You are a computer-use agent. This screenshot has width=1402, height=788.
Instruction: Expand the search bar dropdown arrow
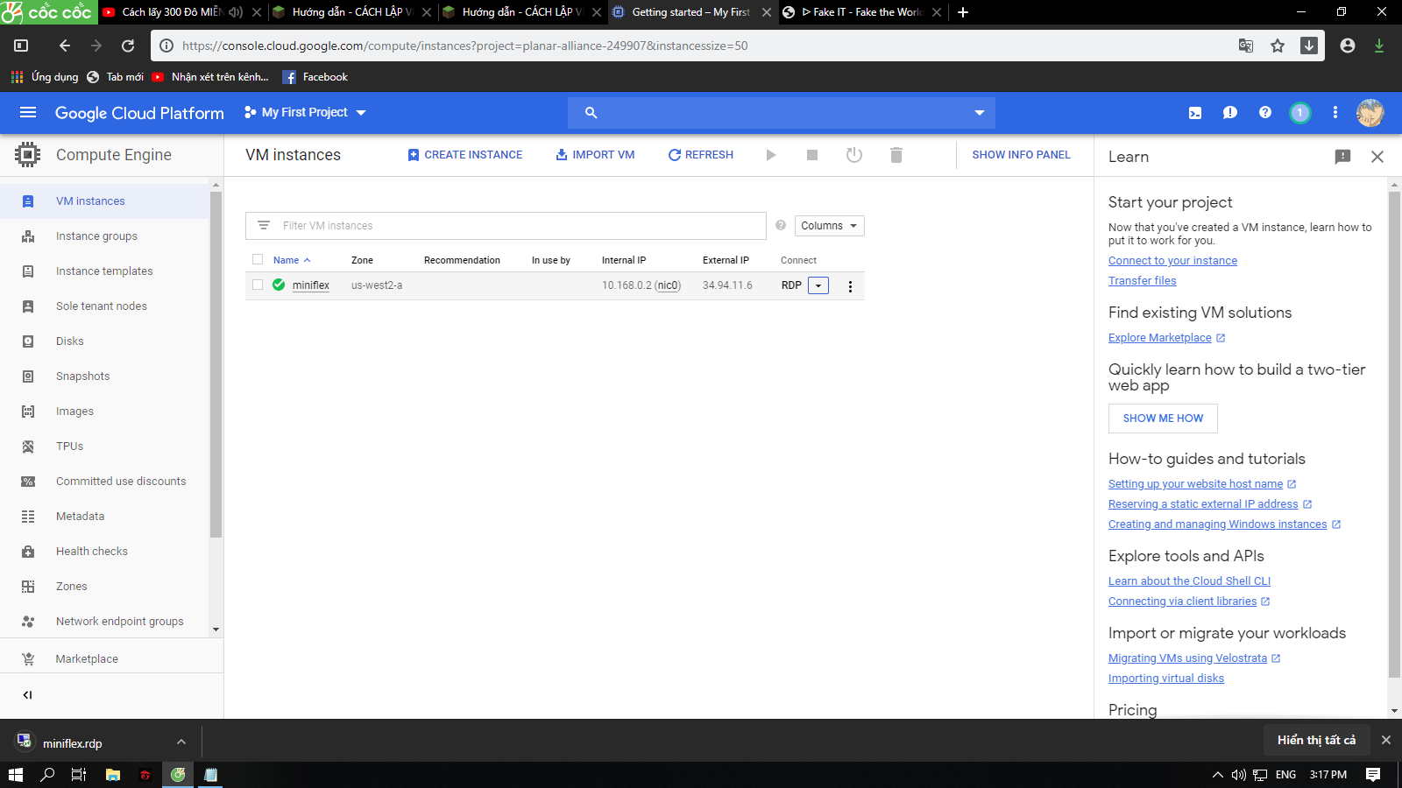click(x=980, y=113)
